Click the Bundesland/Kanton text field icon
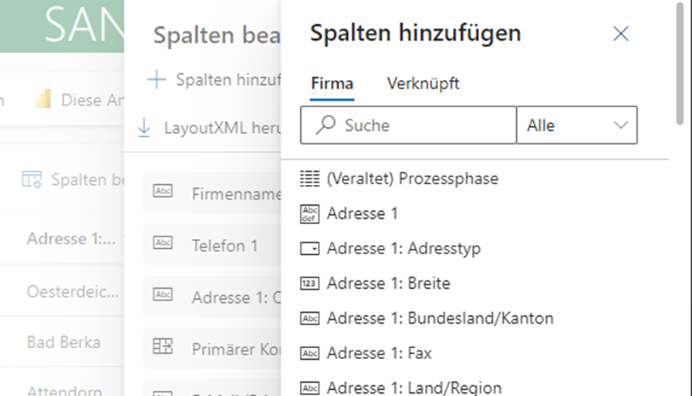 point(309,318)
